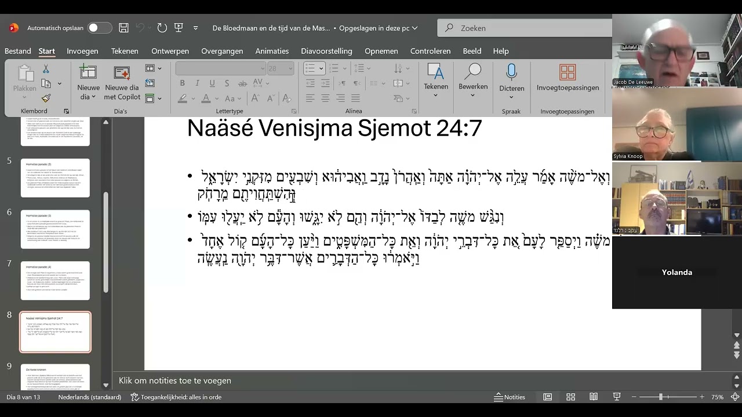Screen dimensions: 742x417
Task: Click the Redo circular arrow icon
Action: (162, 28)
